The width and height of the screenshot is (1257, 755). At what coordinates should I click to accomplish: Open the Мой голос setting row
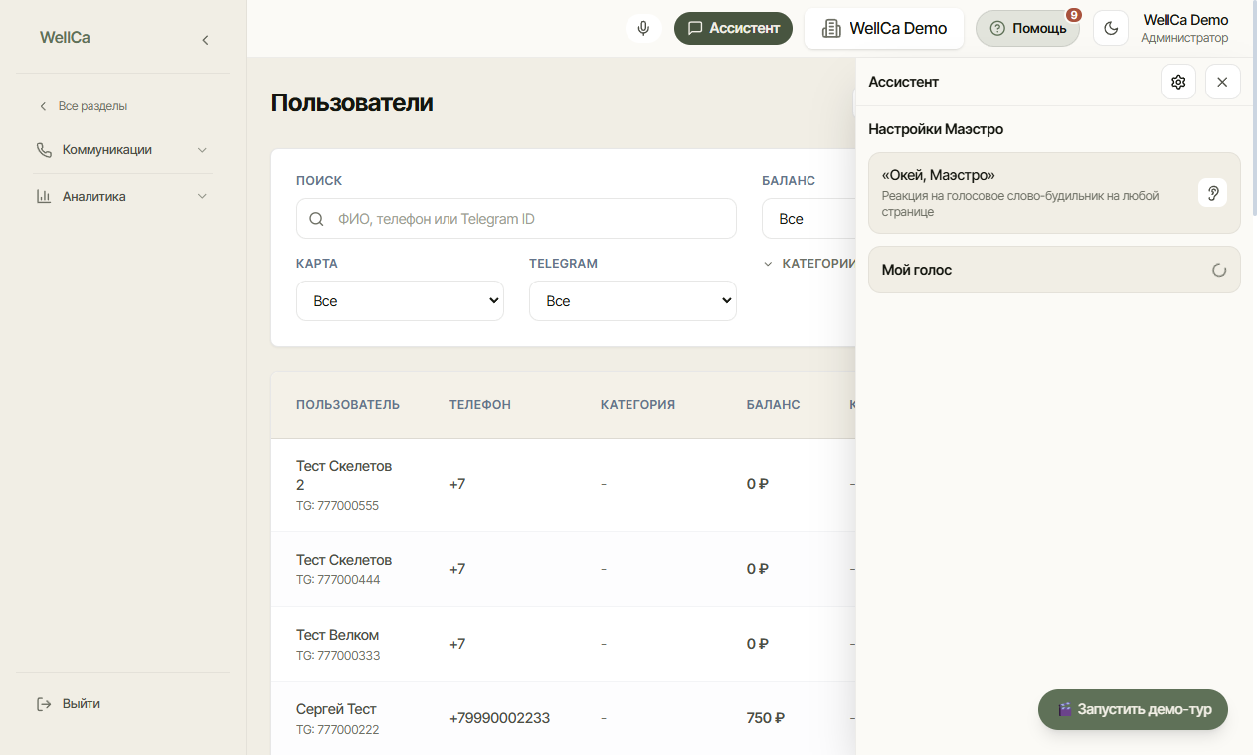click(1054, 270)
